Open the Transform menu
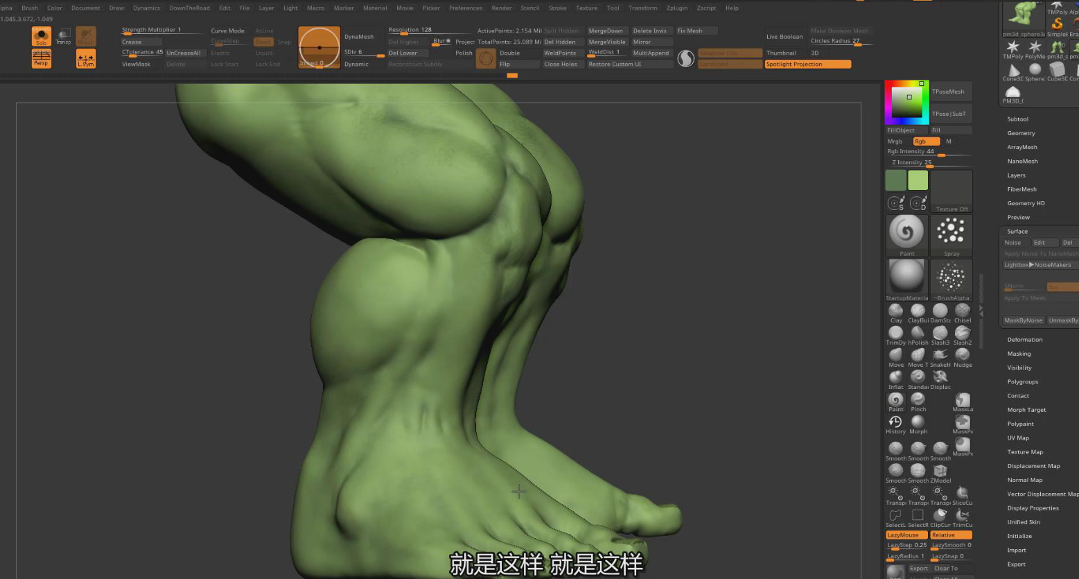Screen dimensions: 1079x579 click(642, 8)
